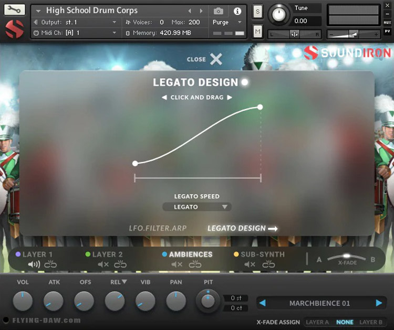Select the Layer 1 tab
The width and height of the screenshot is (394, 330).
click(x=37, y=254)
